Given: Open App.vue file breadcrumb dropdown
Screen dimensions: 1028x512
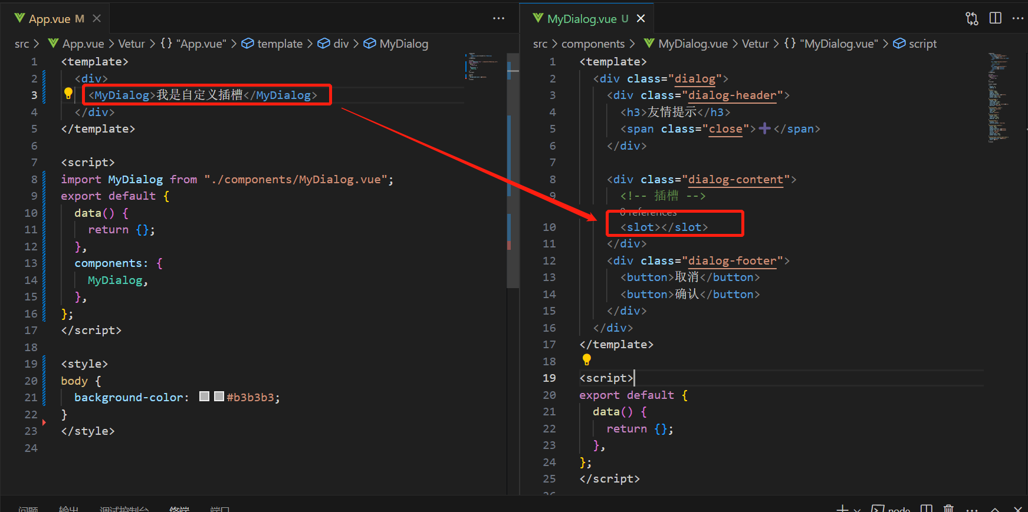Looking at the screenshot, I should point(83,44).
